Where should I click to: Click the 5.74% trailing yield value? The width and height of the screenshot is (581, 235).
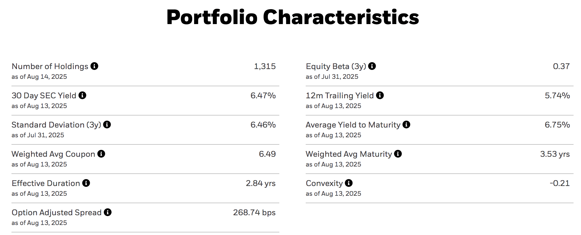tap(557, 96)
